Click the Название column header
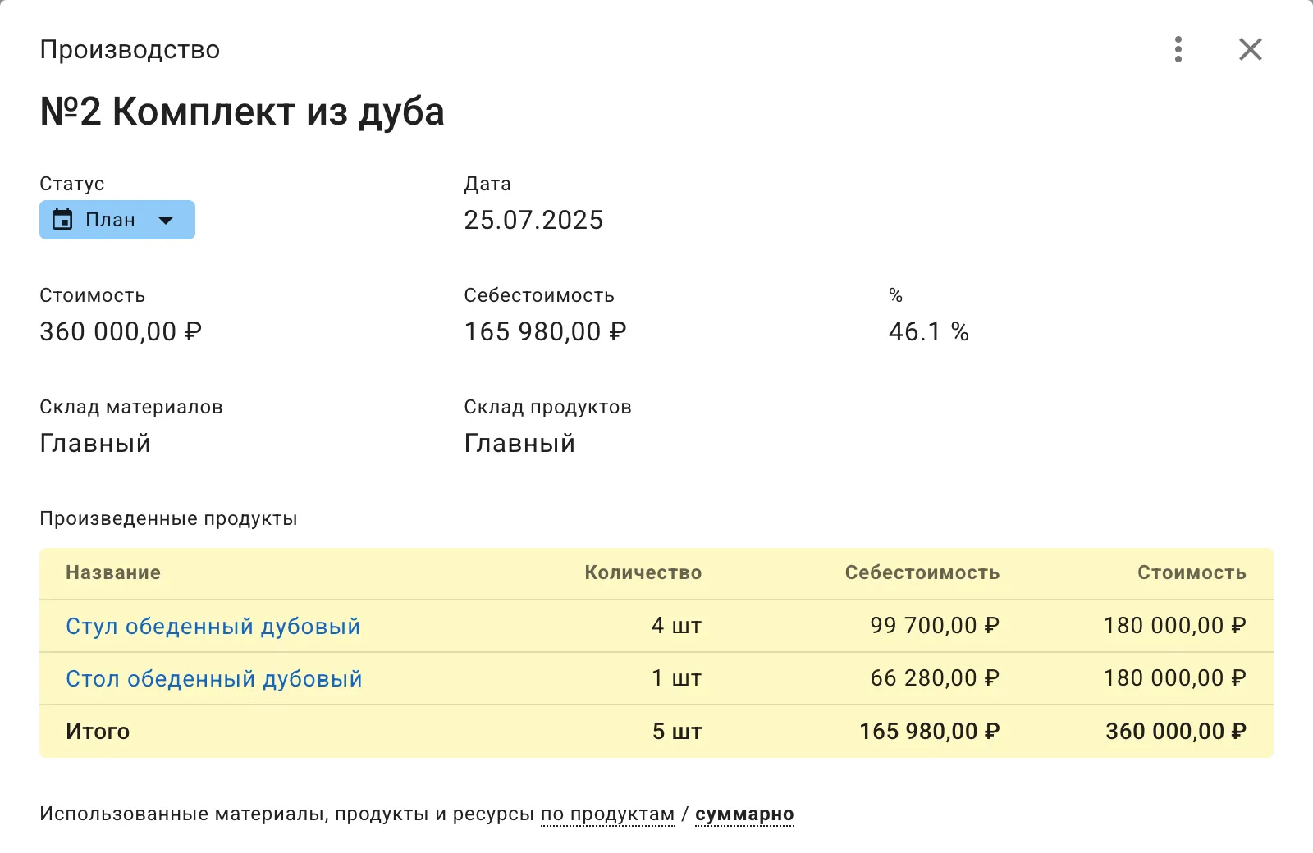The image size is (1313, 853). pyautogui.click(x=112, y=572)
